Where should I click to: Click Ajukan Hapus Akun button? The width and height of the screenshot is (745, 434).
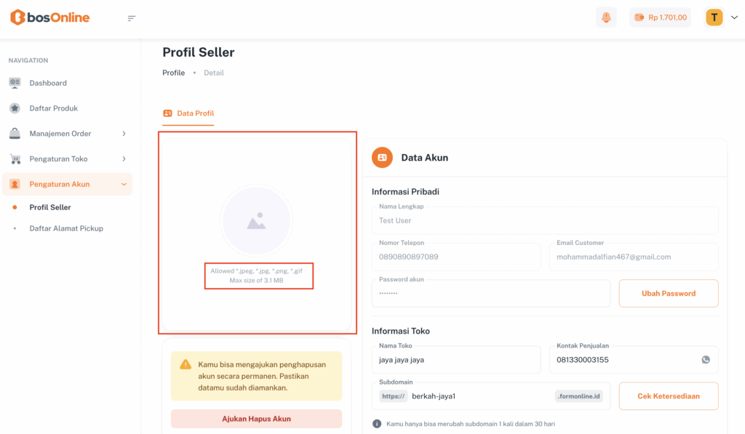[x=256, y=419]
